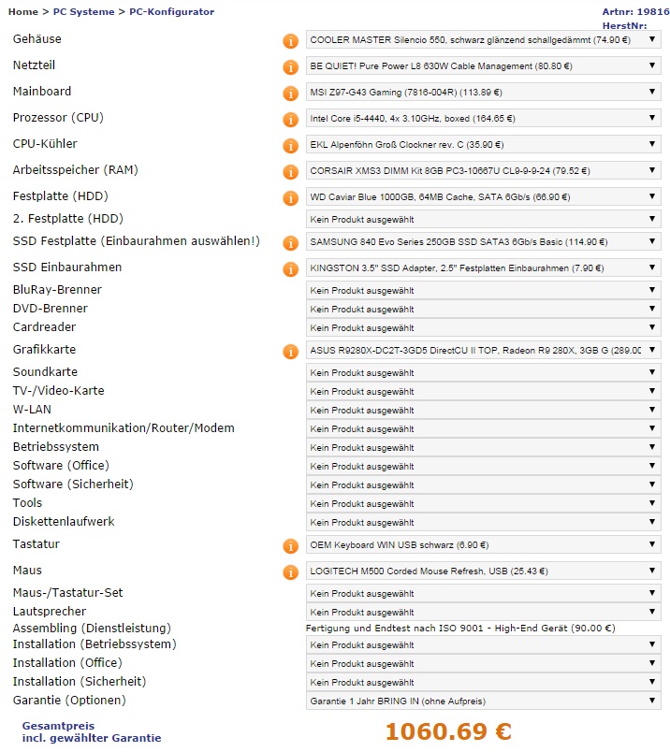670x752 pixels.
Task: Expand the Diskettenlaufwerk dropdown
Action: 483,522
